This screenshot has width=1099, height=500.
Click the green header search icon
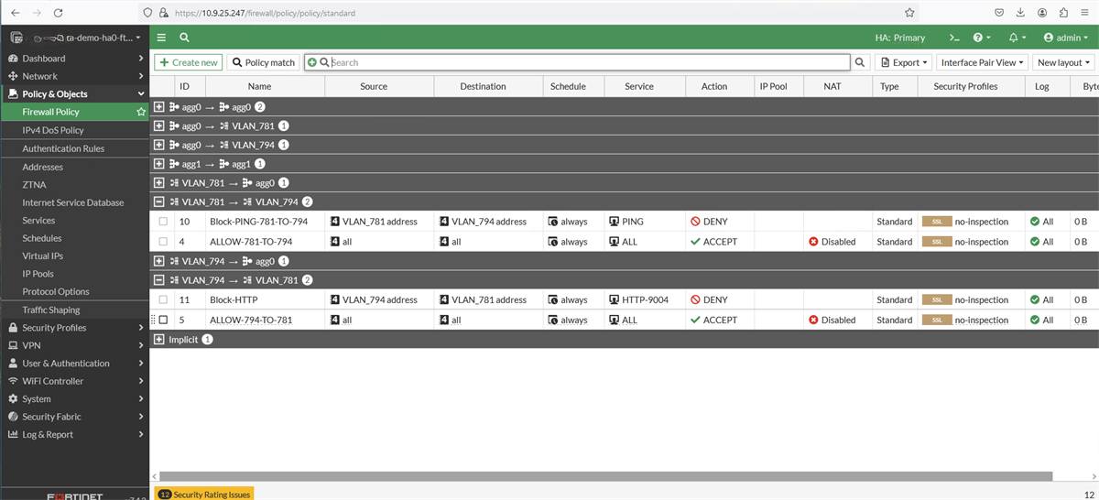184,38
